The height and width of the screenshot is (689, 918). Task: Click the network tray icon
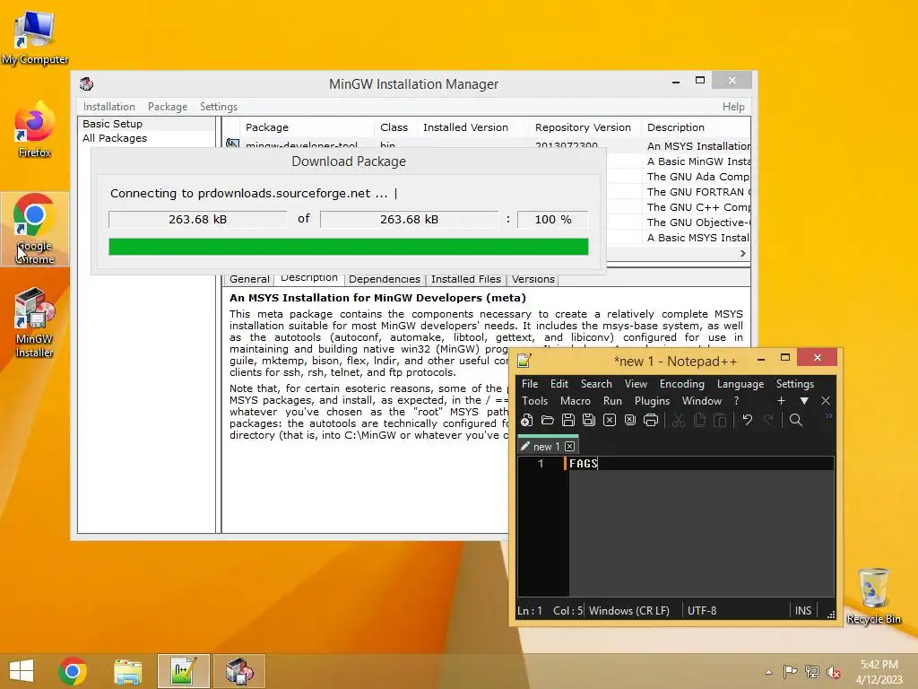click(811, 672)
